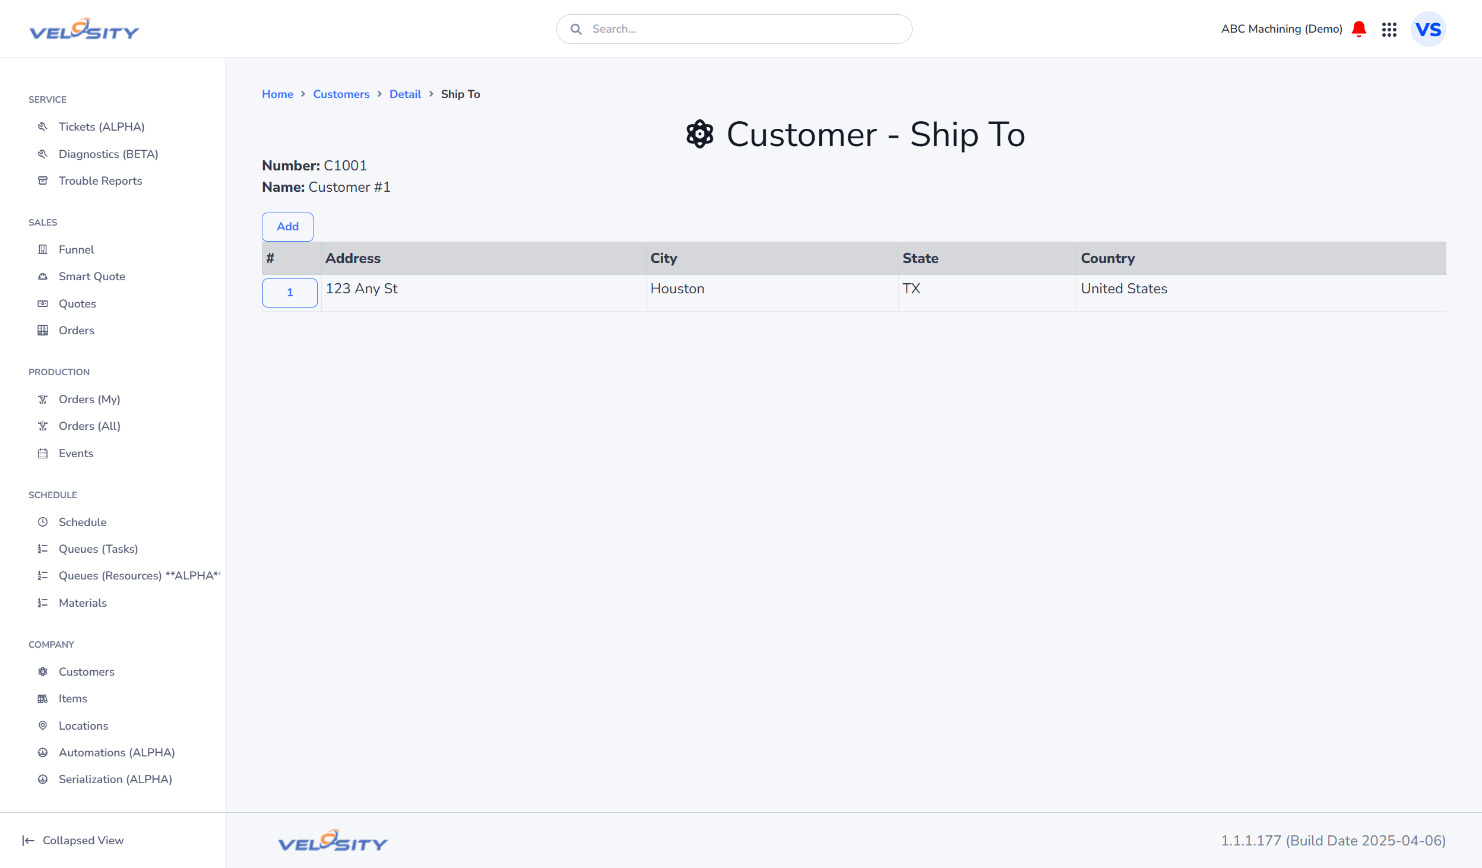
Task: Click the State column header
Action: click(x=987, y=258)
